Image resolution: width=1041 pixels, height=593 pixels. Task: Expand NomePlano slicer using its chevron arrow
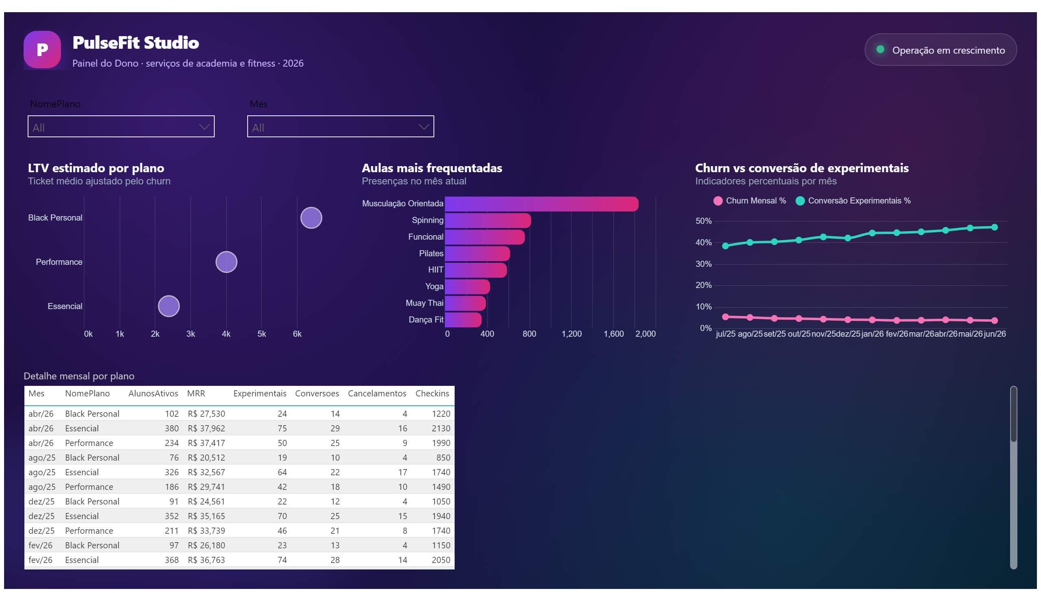(204, 127)
